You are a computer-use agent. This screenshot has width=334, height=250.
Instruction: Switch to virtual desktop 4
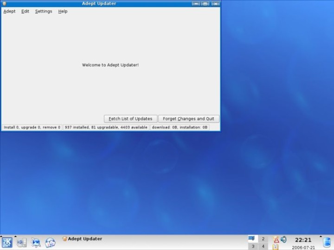[x=263, y=246]
